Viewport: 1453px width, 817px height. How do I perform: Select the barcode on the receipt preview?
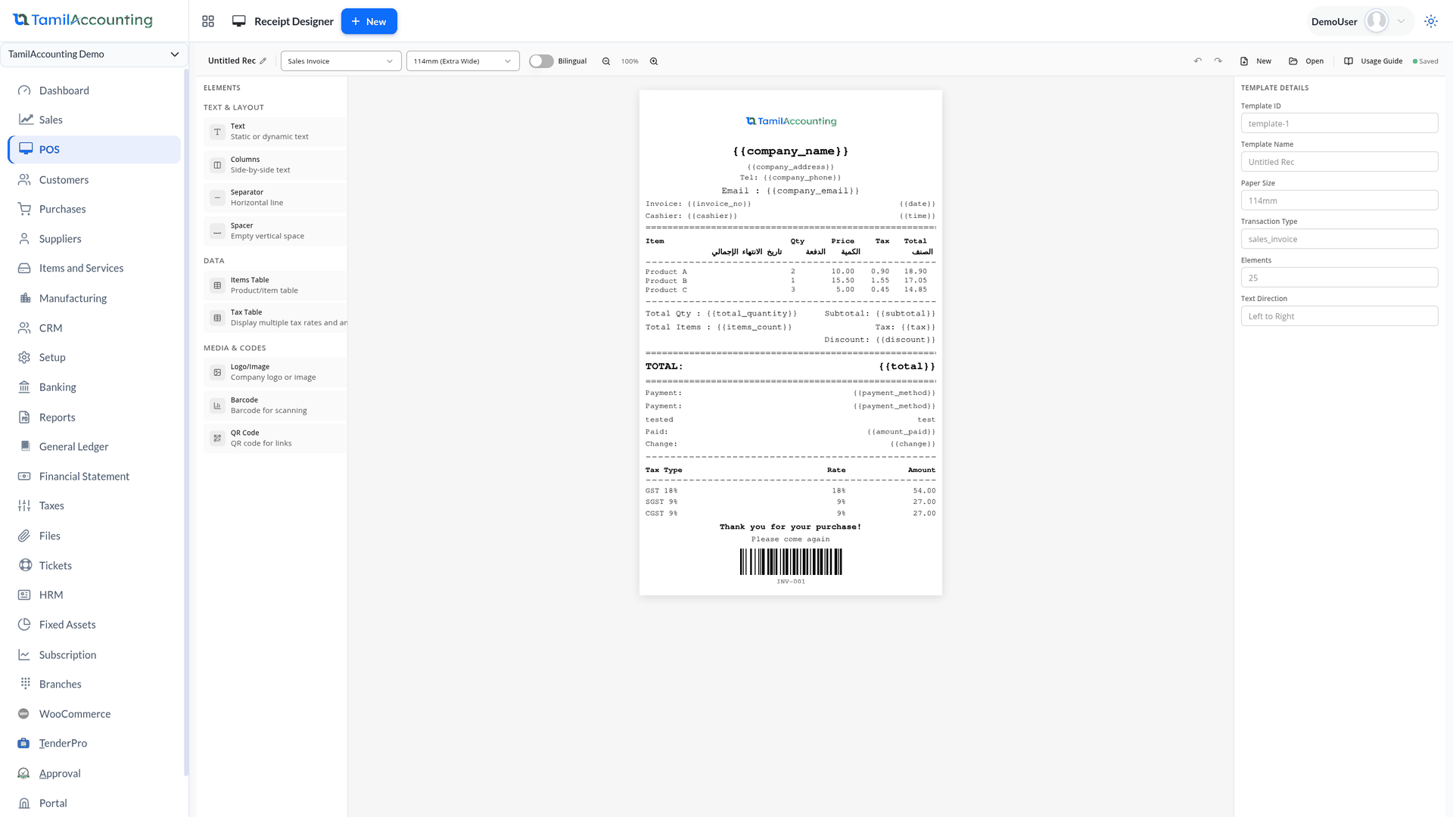point(791,562)
